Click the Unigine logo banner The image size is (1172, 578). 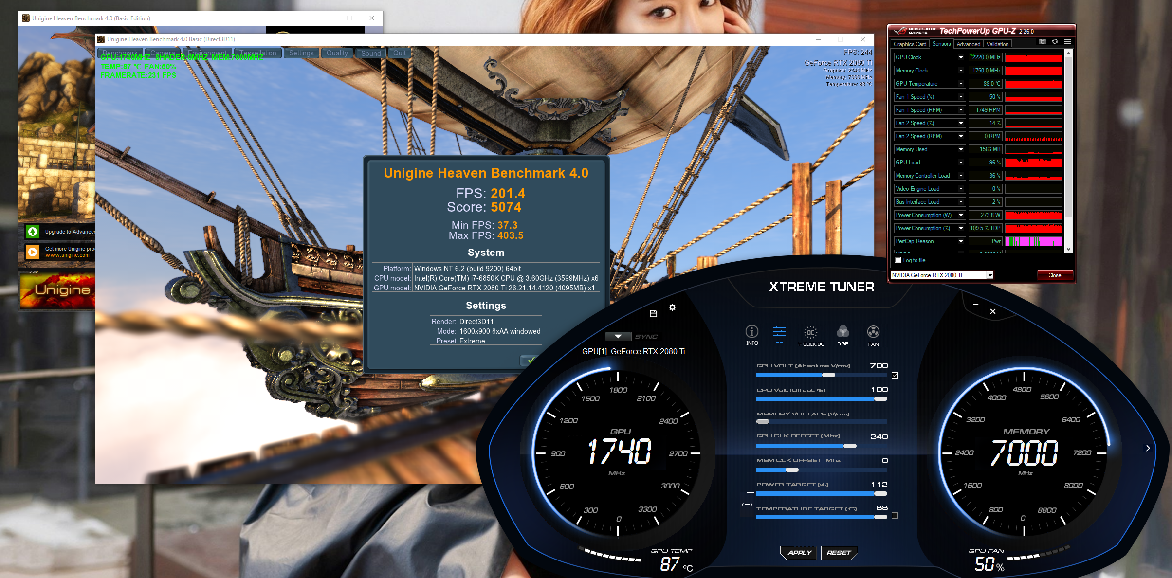(57, 290)
